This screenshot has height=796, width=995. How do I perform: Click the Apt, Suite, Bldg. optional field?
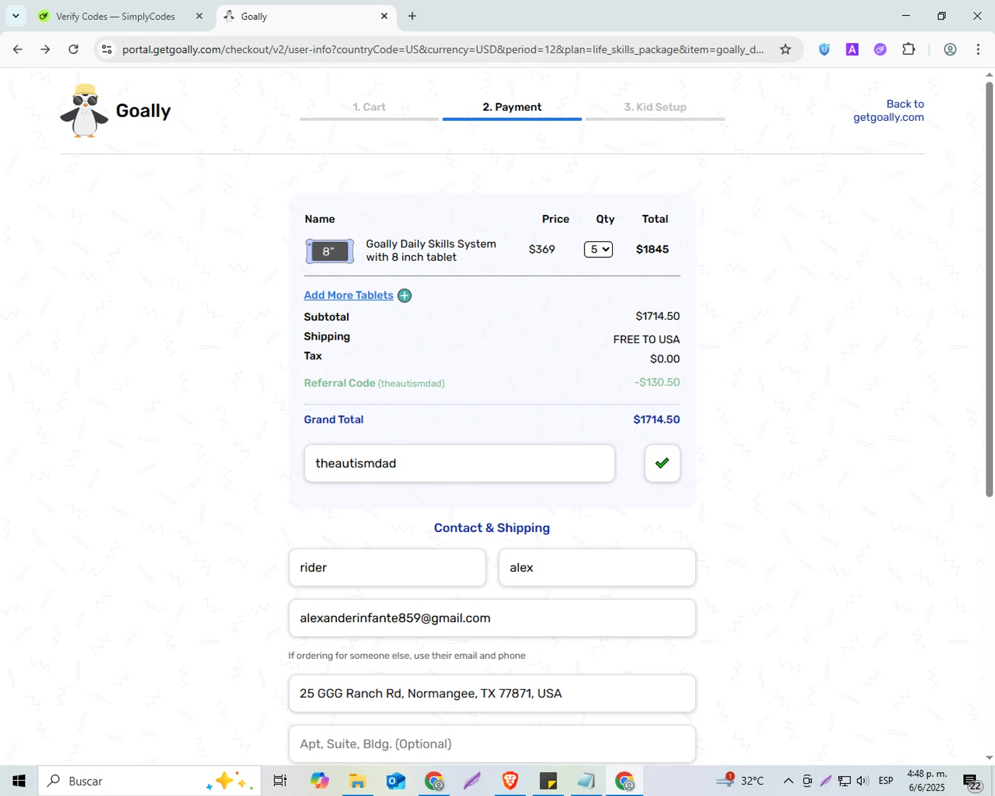[x=492, y=744]
